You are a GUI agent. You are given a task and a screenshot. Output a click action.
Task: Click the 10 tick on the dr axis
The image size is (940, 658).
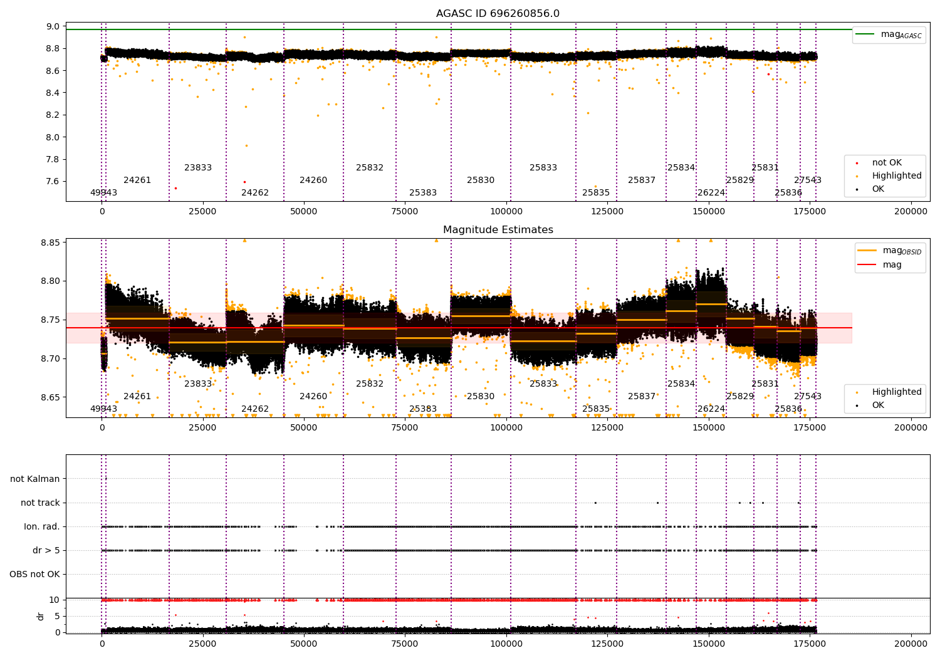click(x=55, y=600)
